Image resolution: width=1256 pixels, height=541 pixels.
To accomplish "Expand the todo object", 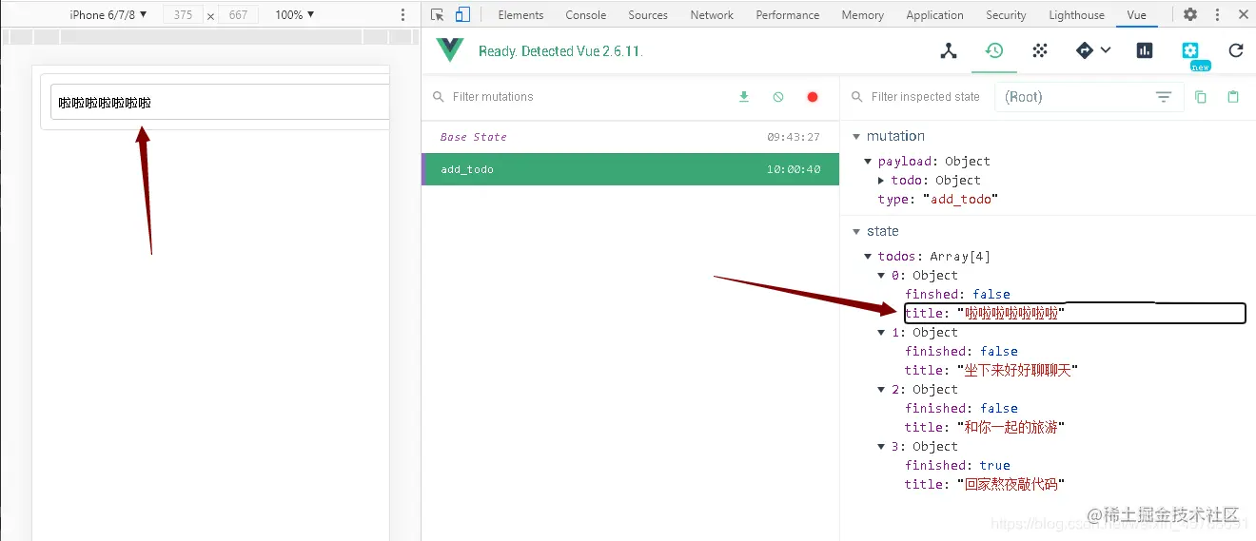I will (x=882, y=181).
